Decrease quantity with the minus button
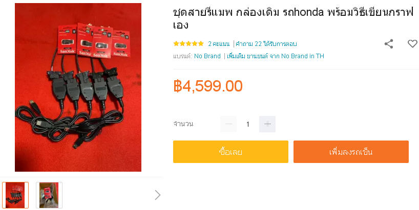Image resolution: width=419 pixels, height=210 pixels. 228,124
